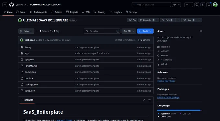Screen dimensions: 220x121
Task: Open the issues icon in header
Action: pos(197,5)
